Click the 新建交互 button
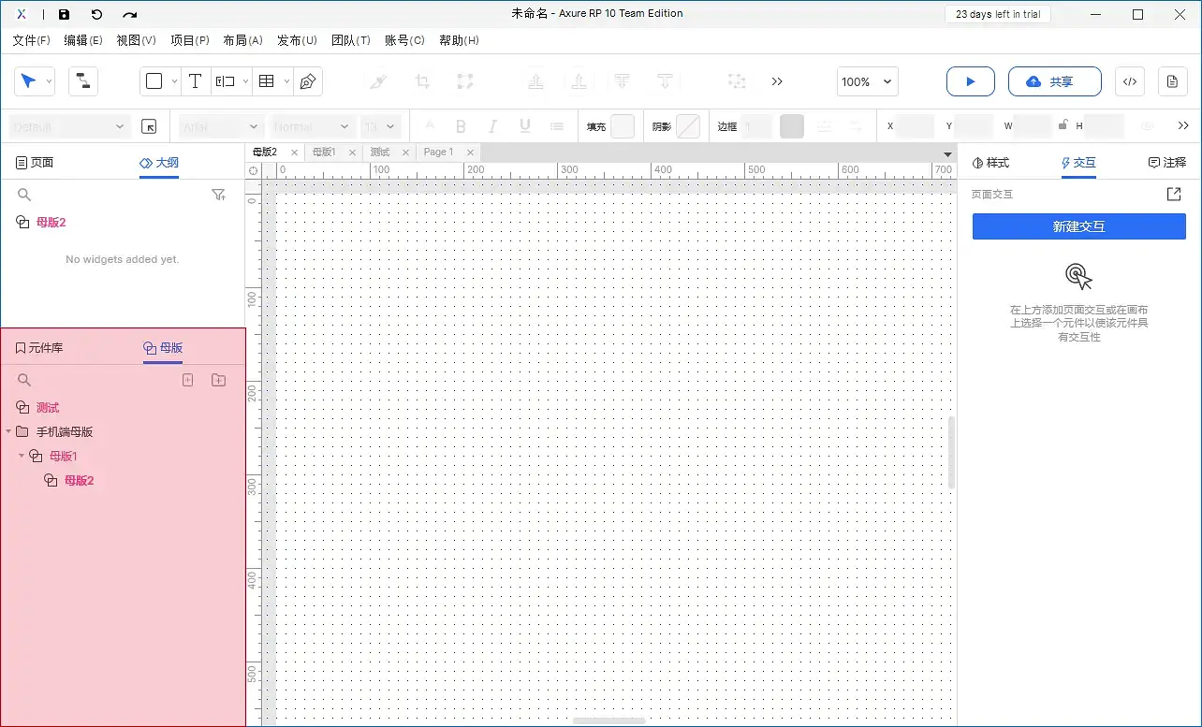Screen dimensions: 1202x727 click(1078, 226)
